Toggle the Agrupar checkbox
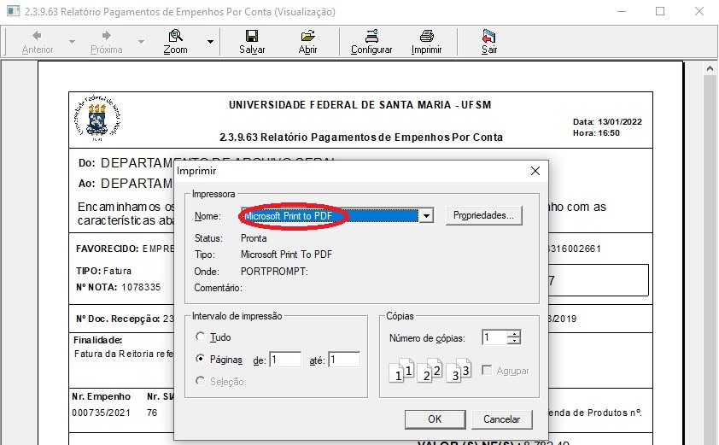Screen dimensions: 719x445 pos(486,371)
